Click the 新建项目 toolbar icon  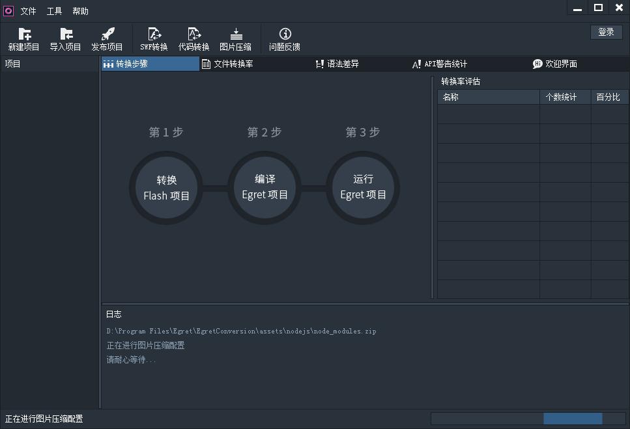24,39
